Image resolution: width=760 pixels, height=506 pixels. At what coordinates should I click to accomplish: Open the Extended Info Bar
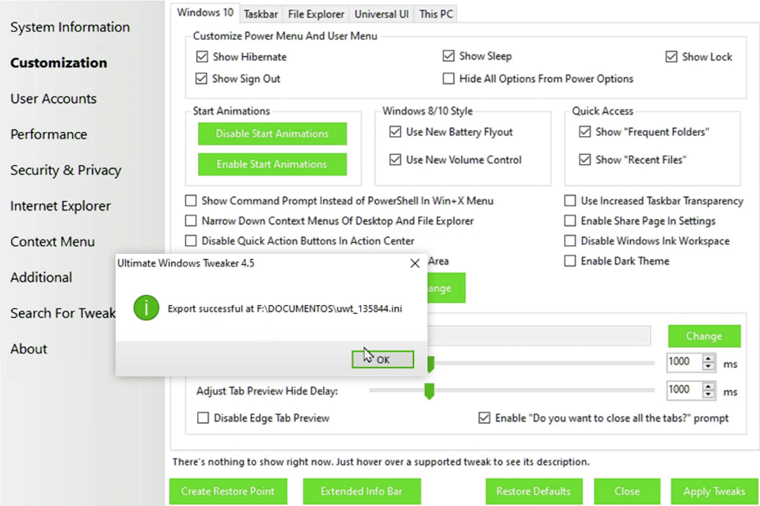pyautogui.click(x=361, y=491)
